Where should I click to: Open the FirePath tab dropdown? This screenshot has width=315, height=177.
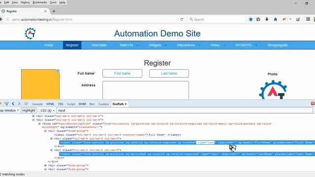[126, 104]
